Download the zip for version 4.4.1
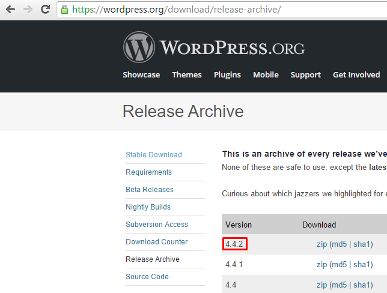The height and width of the screenshot is (293, 387). [321, 265]
